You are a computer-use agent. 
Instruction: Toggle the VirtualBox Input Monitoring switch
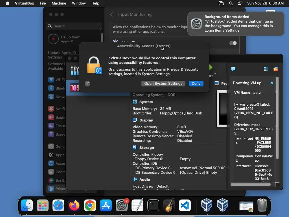[233, 43]
